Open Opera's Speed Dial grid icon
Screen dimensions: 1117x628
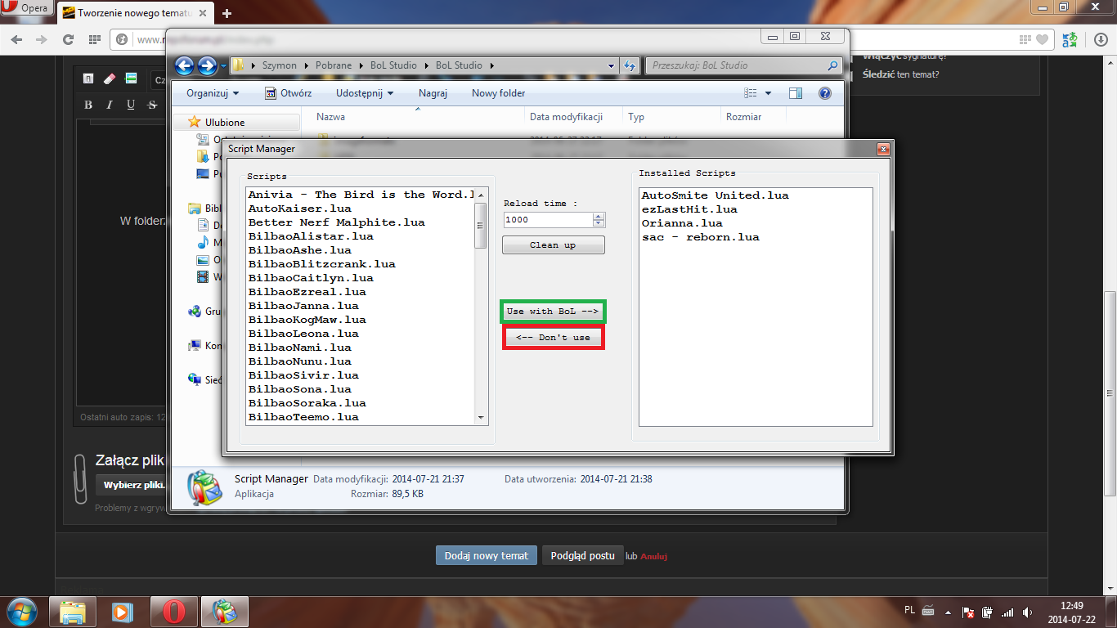(x=94, y=39)
